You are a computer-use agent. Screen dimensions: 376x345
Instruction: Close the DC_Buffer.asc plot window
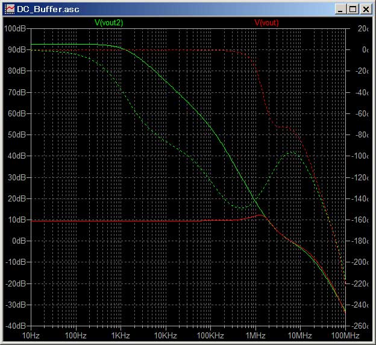[366, 10]
